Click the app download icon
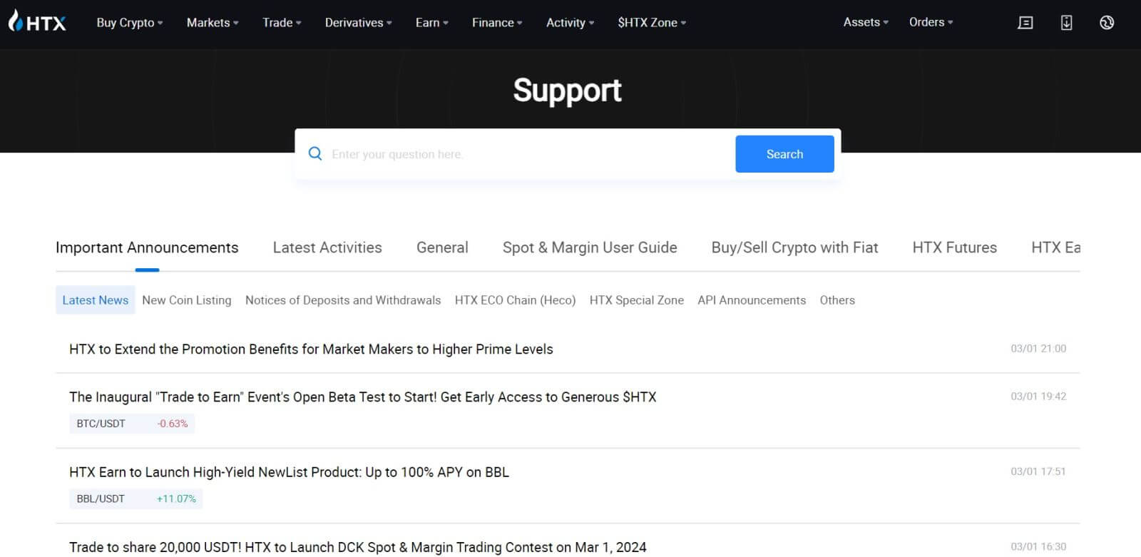The image size is (1141, 557). pyautogui.click(x=1066, y=23)
